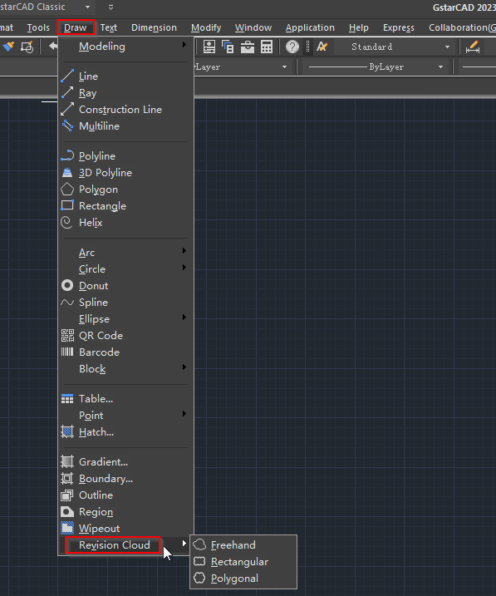Select the Freehand revision cloud icon

(x=199, y=544)
